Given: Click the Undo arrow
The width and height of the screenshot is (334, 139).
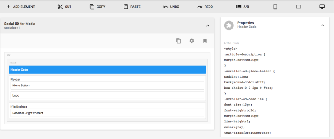Looking at the screenshot, I should [x=165, y=7].
